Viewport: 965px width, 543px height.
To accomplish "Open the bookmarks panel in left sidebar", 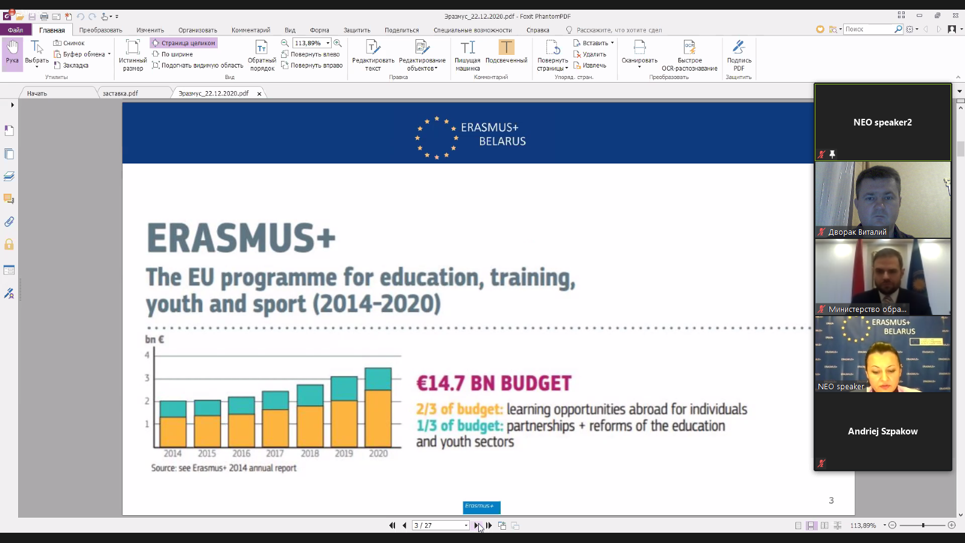I will 9,130.
